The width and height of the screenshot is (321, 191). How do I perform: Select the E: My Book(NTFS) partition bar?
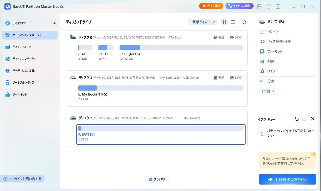pos(161,88)
